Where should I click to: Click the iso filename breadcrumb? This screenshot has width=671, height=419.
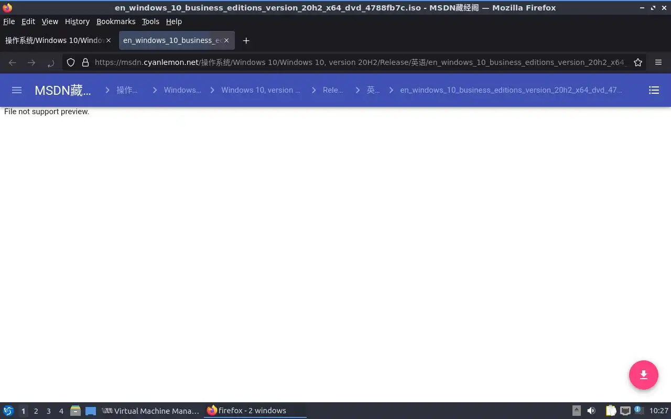pyautogui.click(x=511, y=90)
